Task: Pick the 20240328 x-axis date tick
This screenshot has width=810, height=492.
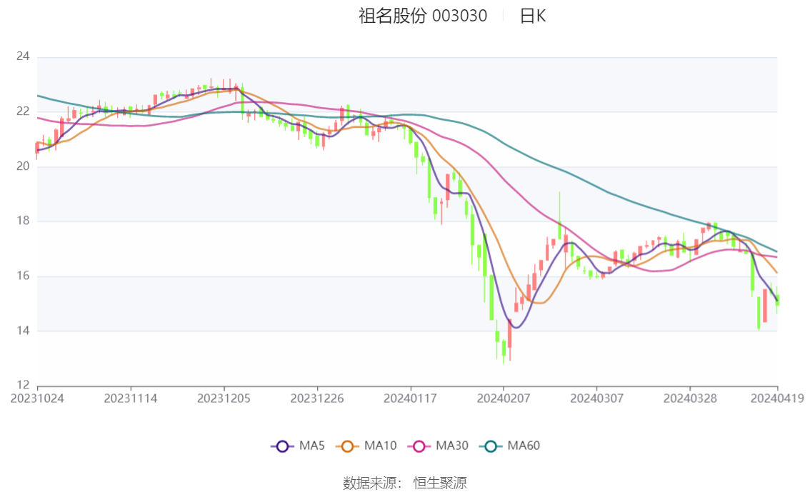Action: [689, 398]
